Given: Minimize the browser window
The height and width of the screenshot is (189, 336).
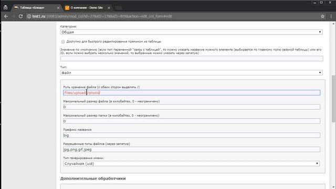Looking at the screenshot, I should [314, 3].
